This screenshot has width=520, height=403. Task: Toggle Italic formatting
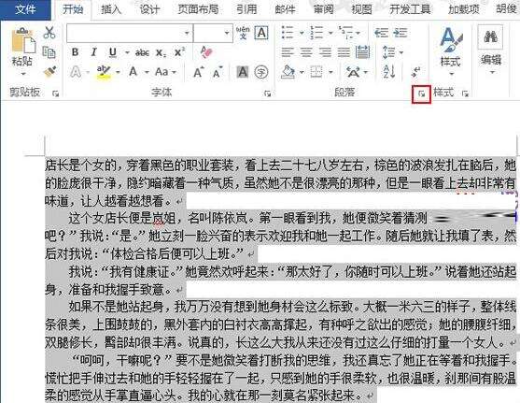tap(94, 52)
